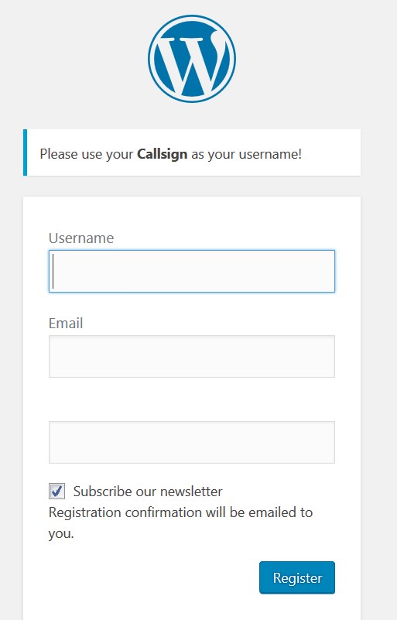Click the bold Callsign word in notice
Viewport: 397px width, 620px height.
click(x=162, y=154)
